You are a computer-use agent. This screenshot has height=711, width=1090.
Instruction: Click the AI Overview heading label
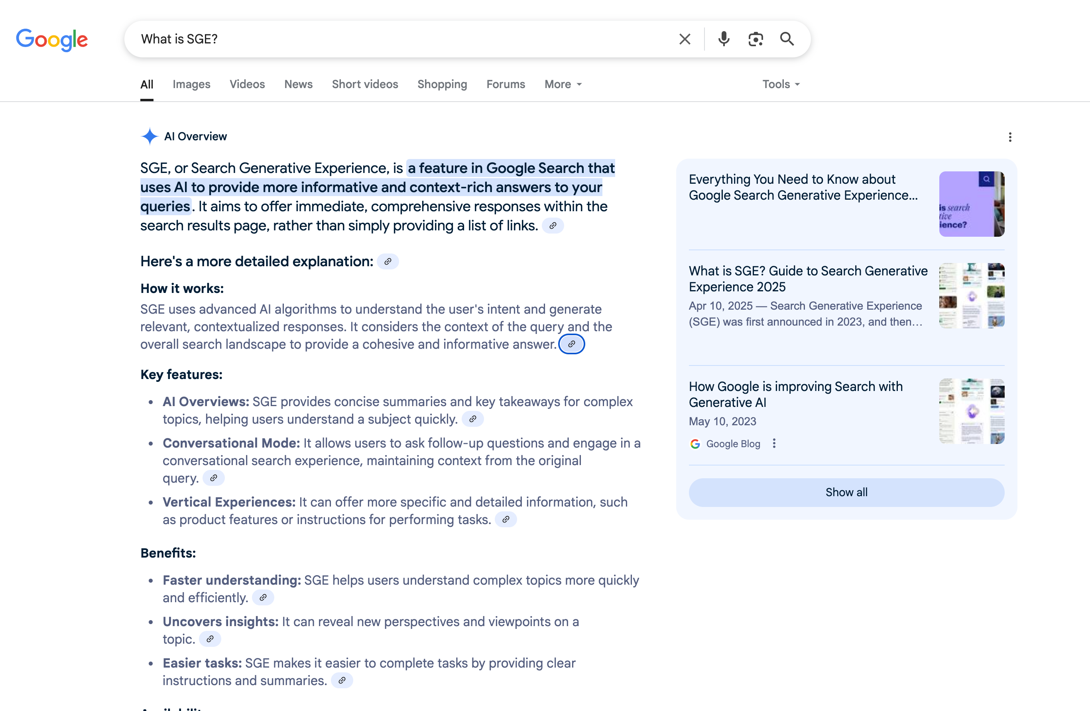[x=196, y=136]
